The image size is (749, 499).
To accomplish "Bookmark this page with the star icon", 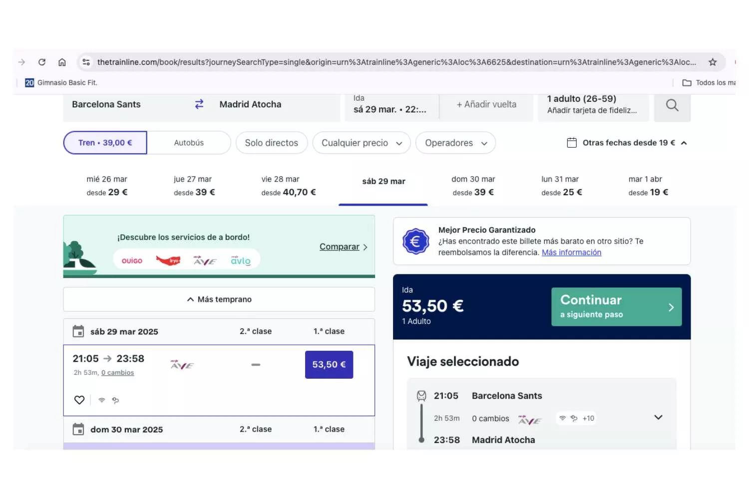I will tap(713, 62).
